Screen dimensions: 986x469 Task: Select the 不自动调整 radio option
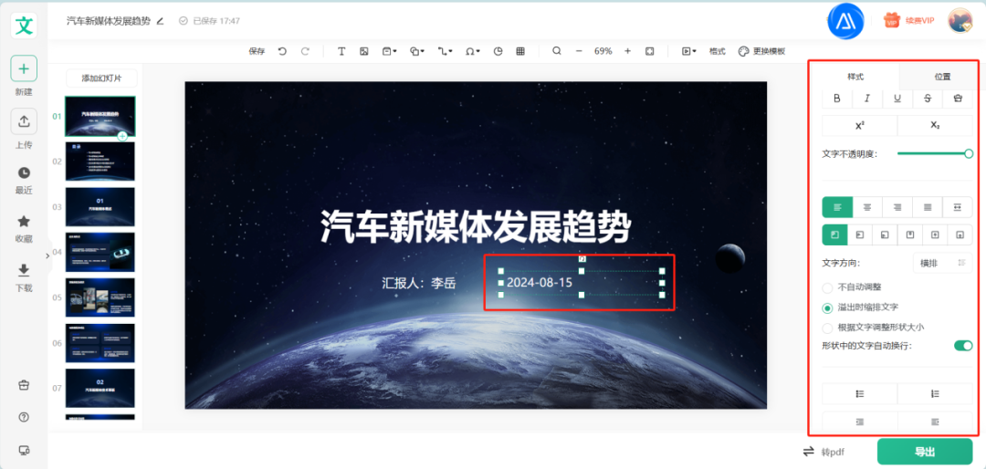(827, 287)
